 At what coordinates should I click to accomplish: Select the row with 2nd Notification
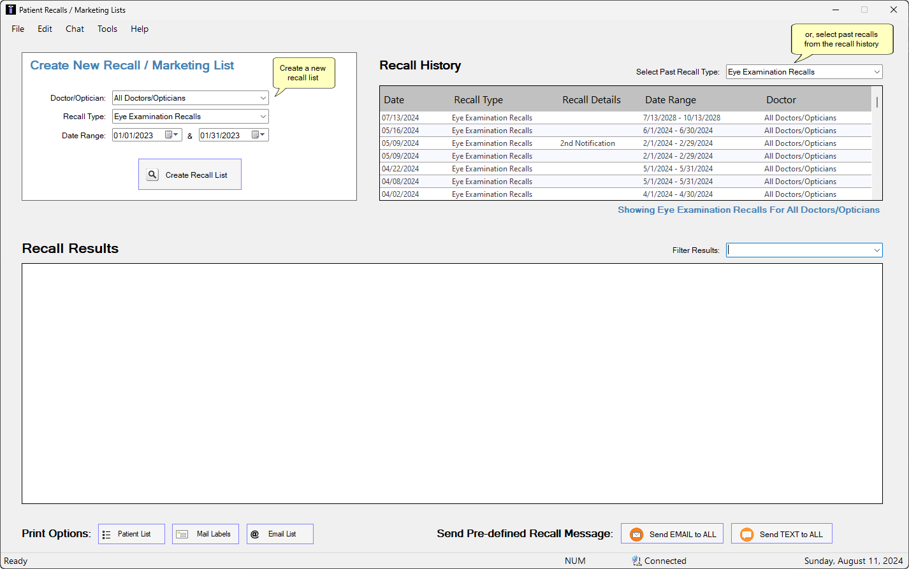(625, 143)
